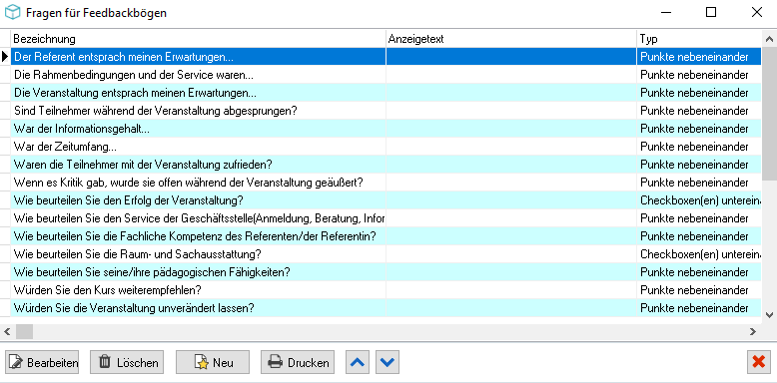The width and height of the screenshot is (777, 383).
Task: Move selected question down with blue arrow
Action: [x=388, y=363]
